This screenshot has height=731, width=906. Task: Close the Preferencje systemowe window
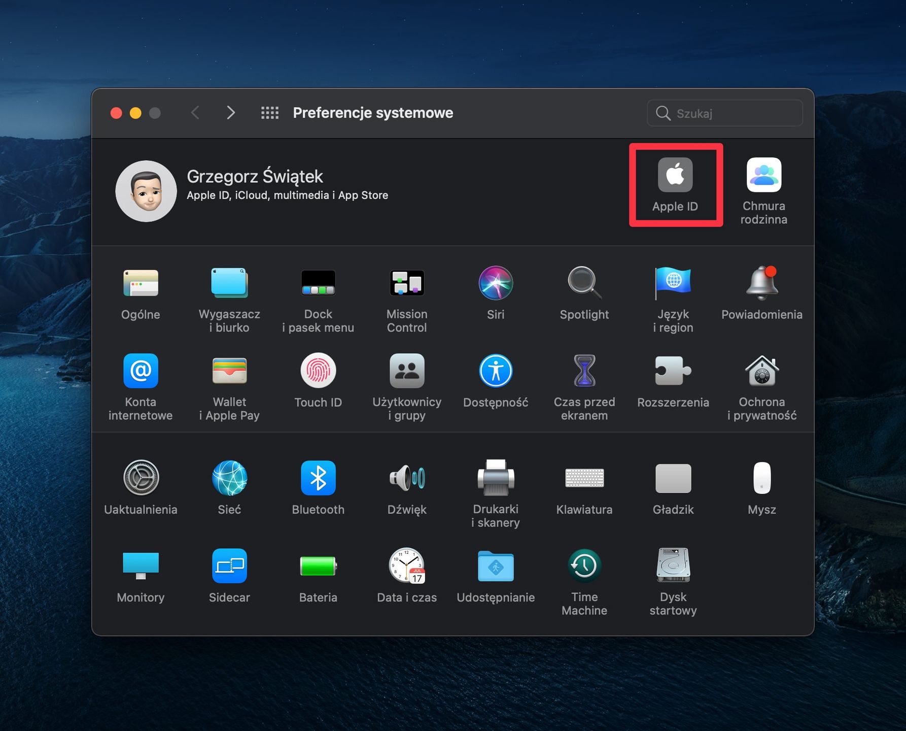click(x=116, y=113)
